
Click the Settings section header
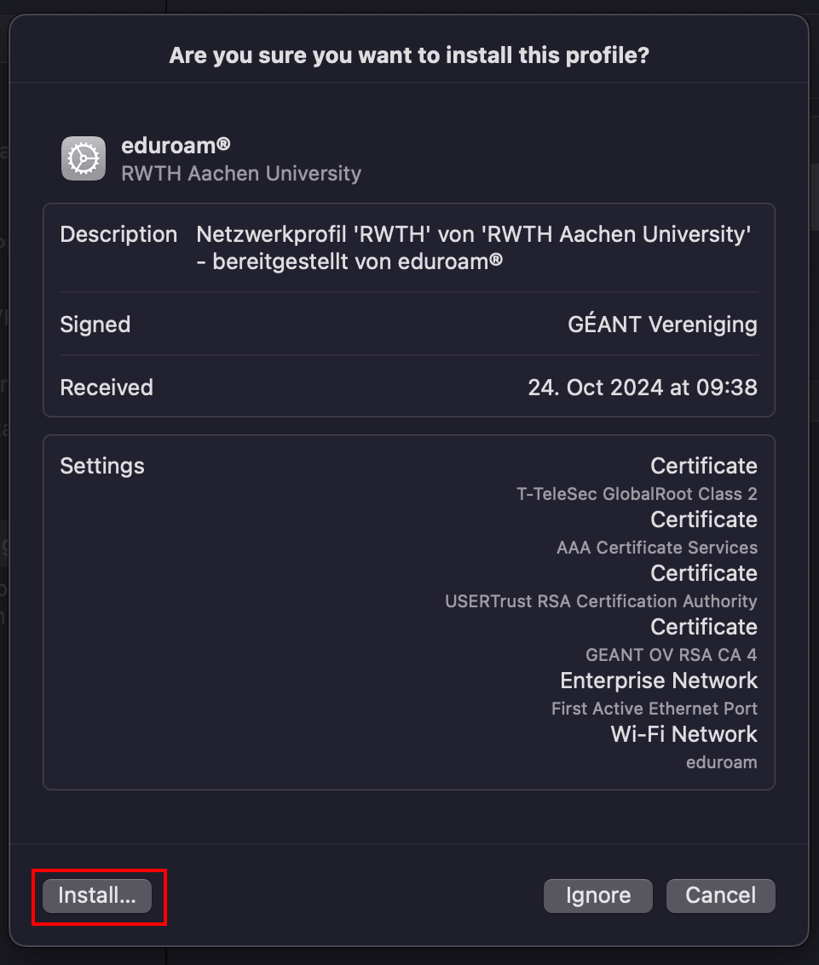coord(102,466)
